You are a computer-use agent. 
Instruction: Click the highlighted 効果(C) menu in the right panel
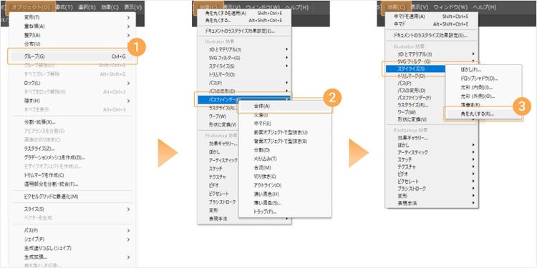pyautogui.click(x=396, y=6)
